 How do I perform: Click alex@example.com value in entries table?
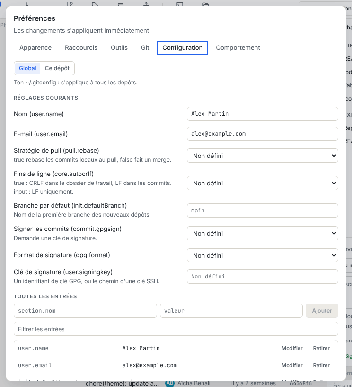(150, 365)
